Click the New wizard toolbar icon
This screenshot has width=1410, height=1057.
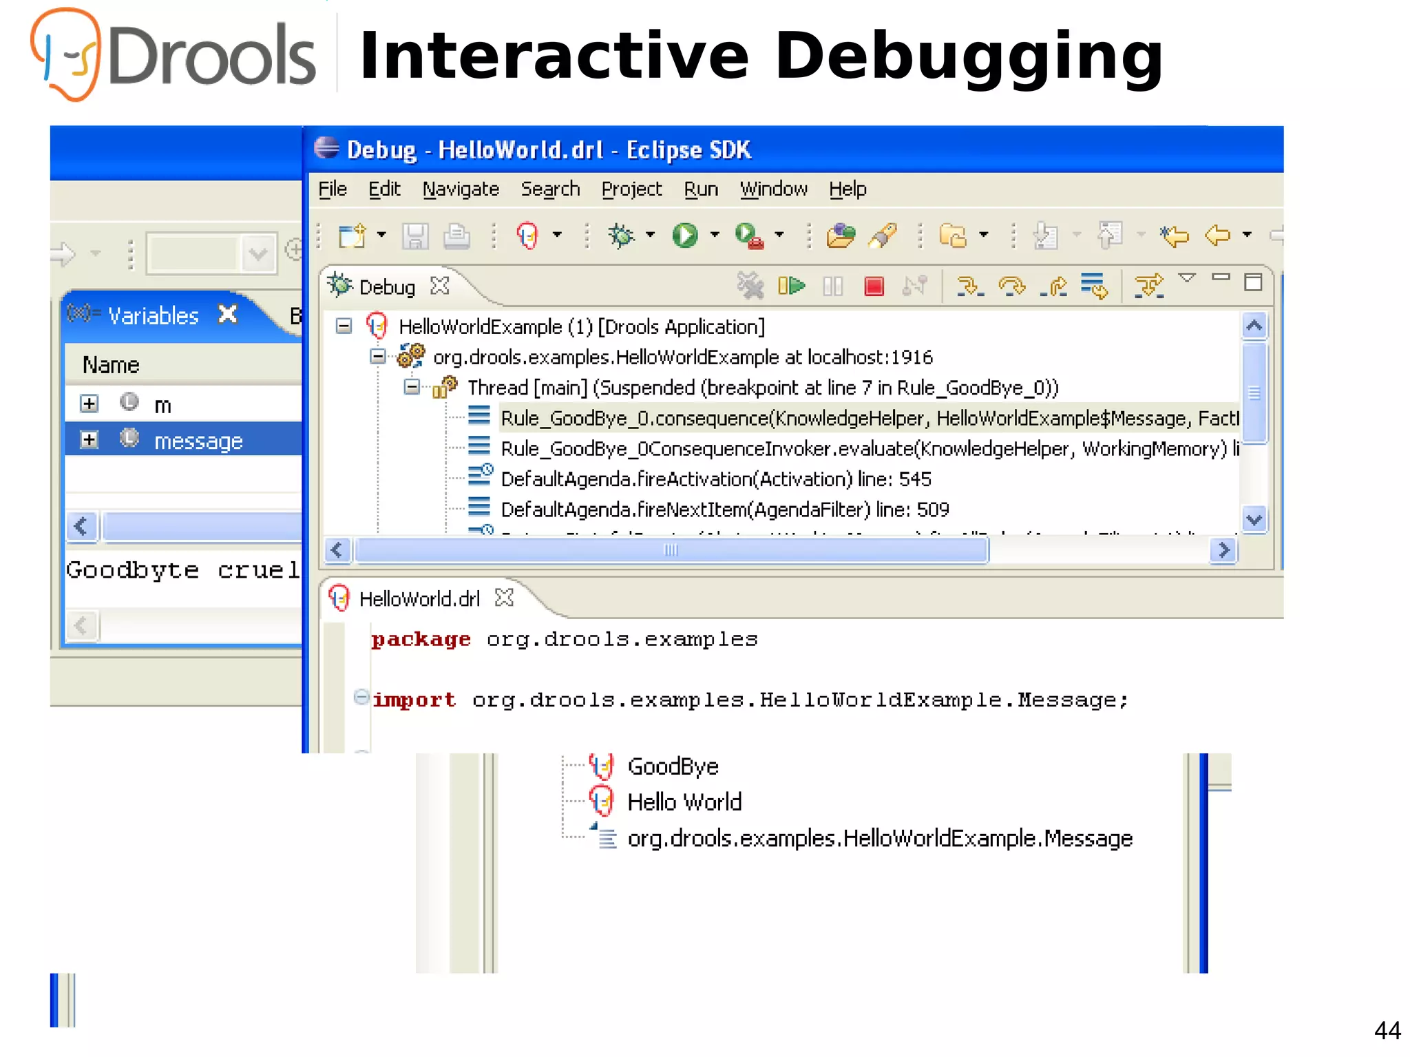pos(352,236)
